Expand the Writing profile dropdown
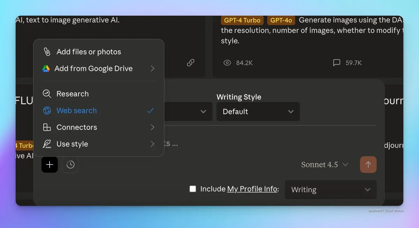 click(331, 190)
